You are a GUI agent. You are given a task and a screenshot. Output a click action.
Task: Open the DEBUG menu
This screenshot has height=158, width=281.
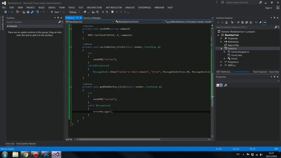click(x=52, y=7)
